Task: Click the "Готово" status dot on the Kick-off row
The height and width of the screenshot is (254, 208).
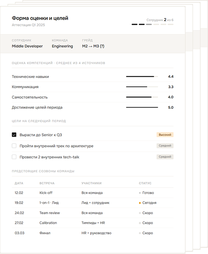Action: tap(140, 193)
